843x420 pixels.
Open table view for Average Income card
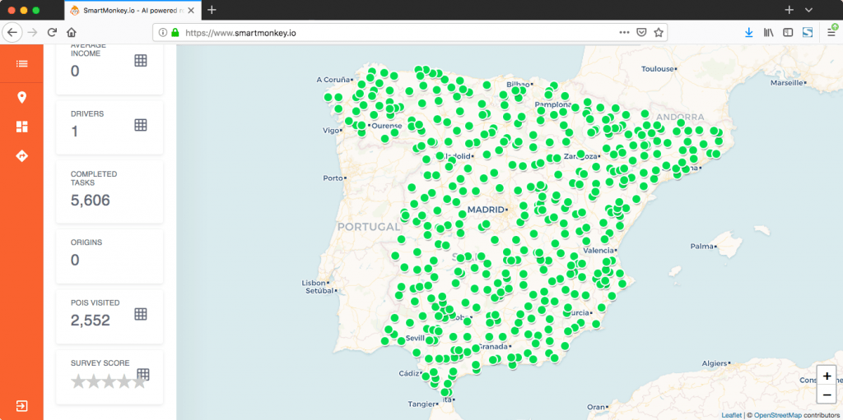(140, 61)
